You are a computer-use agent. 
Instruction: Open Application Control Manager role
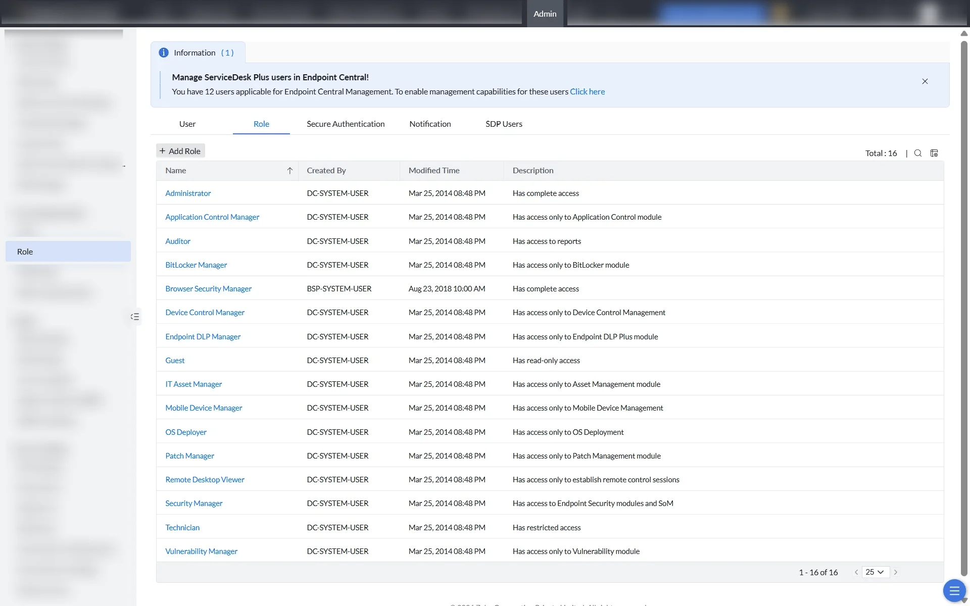click(212, 217)
